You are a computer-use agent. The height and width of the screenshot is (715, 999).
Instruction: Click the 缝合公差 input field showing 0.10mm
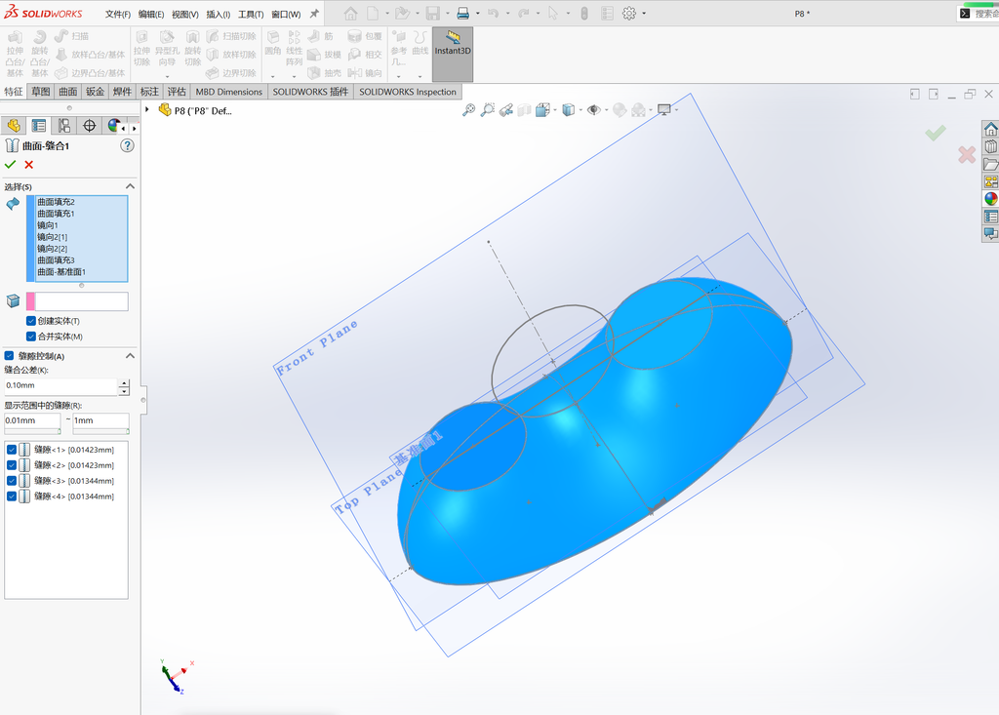coord(60,385)
